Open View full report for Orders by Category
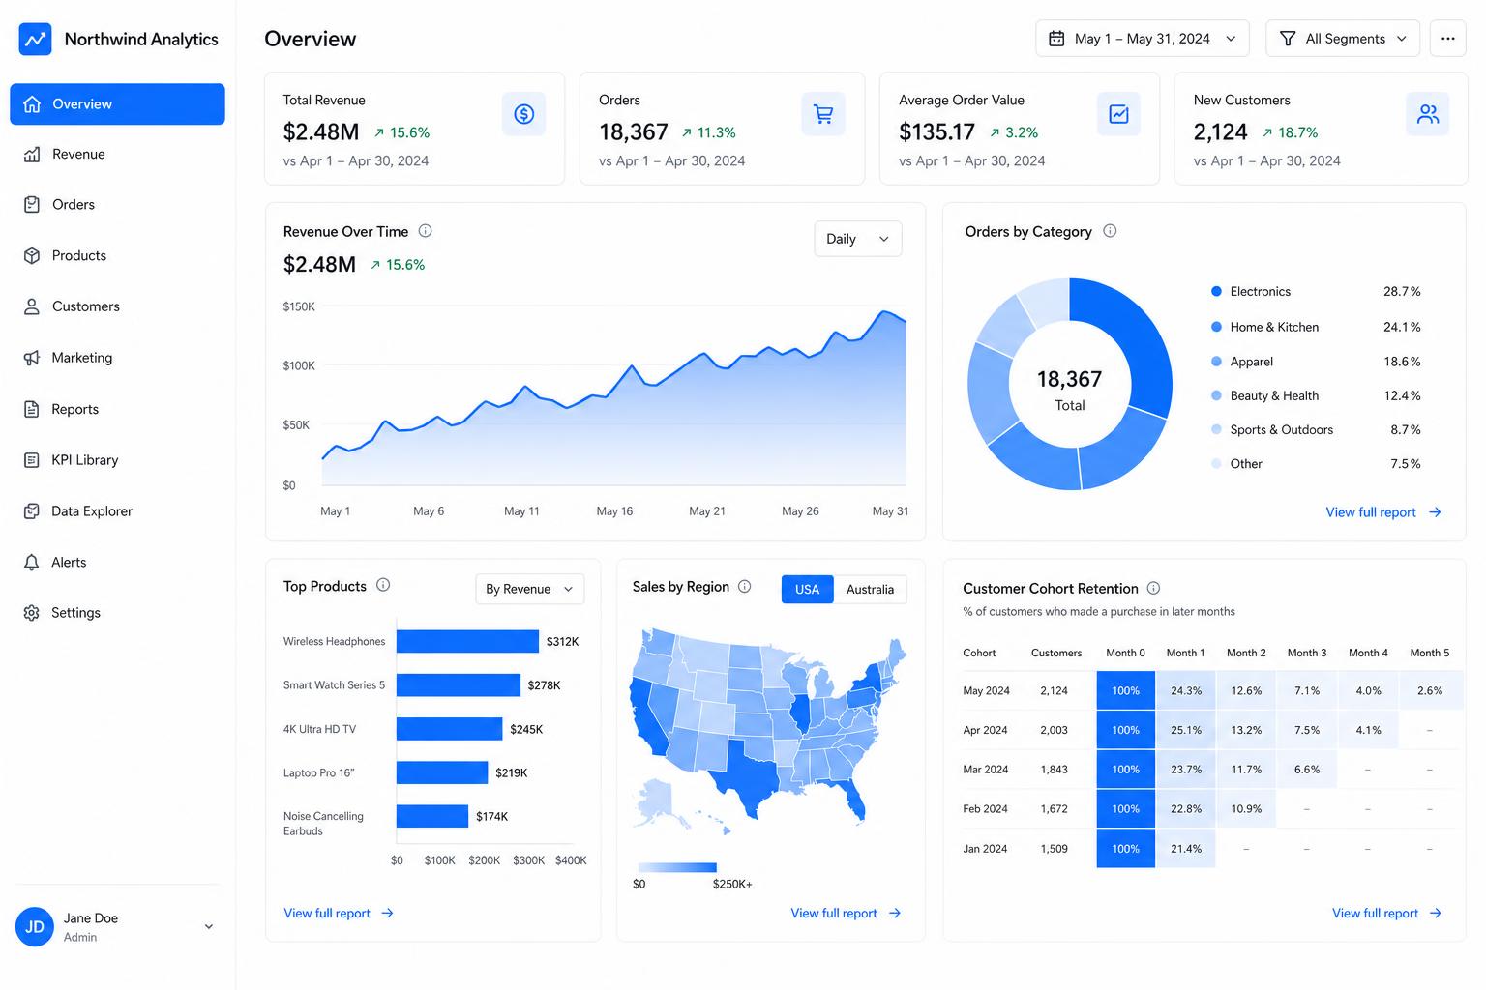The image size is (1486, 990). coord(1383,512)
